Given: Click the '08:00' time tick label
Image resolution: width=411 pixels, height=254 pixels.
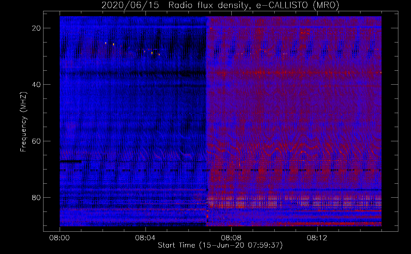Looking at the screenshot, I should tap(60, 238).
